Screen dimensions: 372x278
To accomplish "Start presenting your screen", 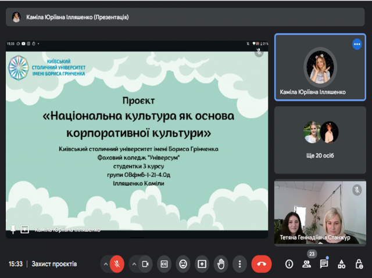I will pyautogui.click(x=202, y=264).
